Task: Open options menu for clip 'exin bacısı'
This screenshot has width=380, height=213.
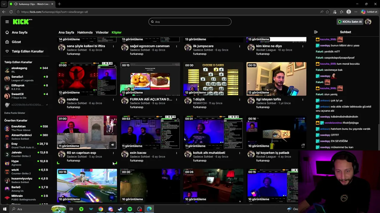Action: [x=176, y=153]
